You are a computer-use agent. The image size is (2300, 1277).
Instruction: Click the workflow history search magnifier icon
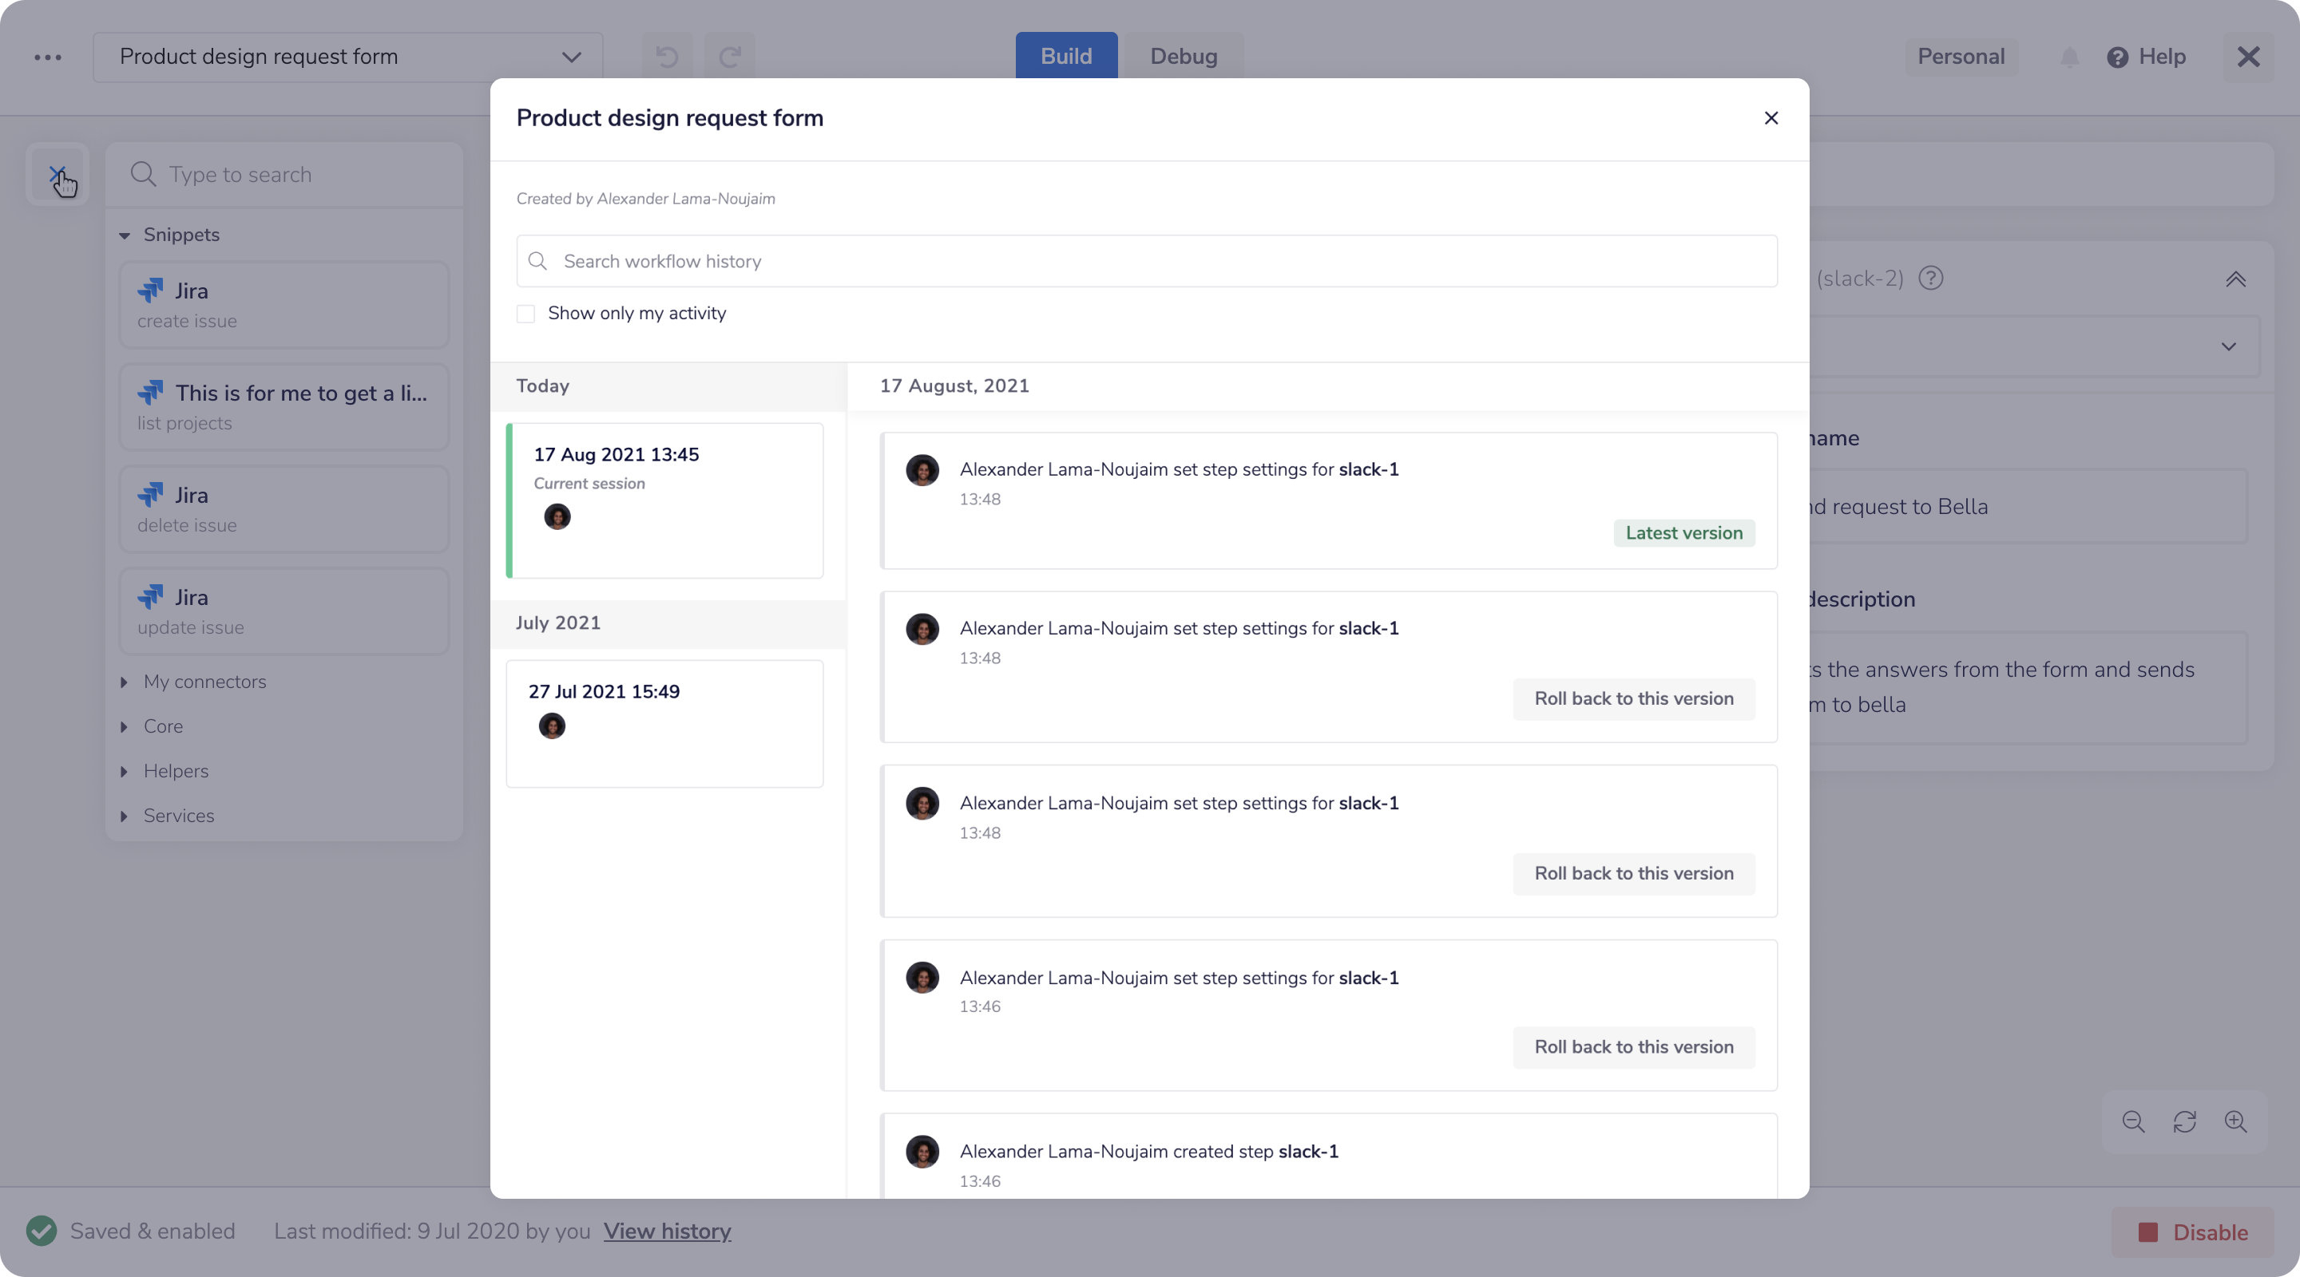537,262
